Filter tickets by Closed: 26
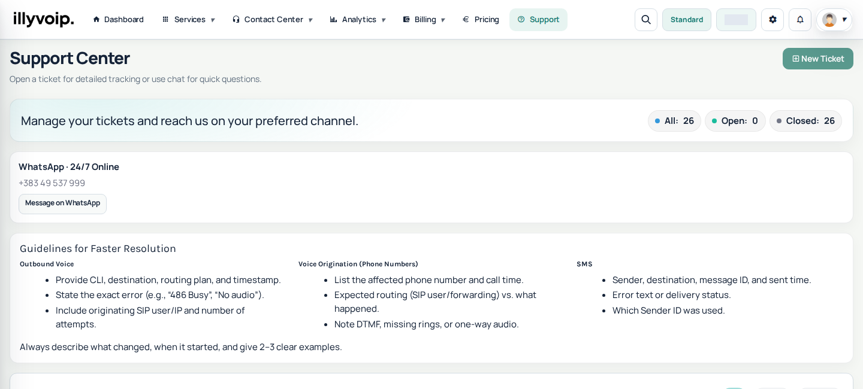 pyautogui.click(x=805, y=121)
